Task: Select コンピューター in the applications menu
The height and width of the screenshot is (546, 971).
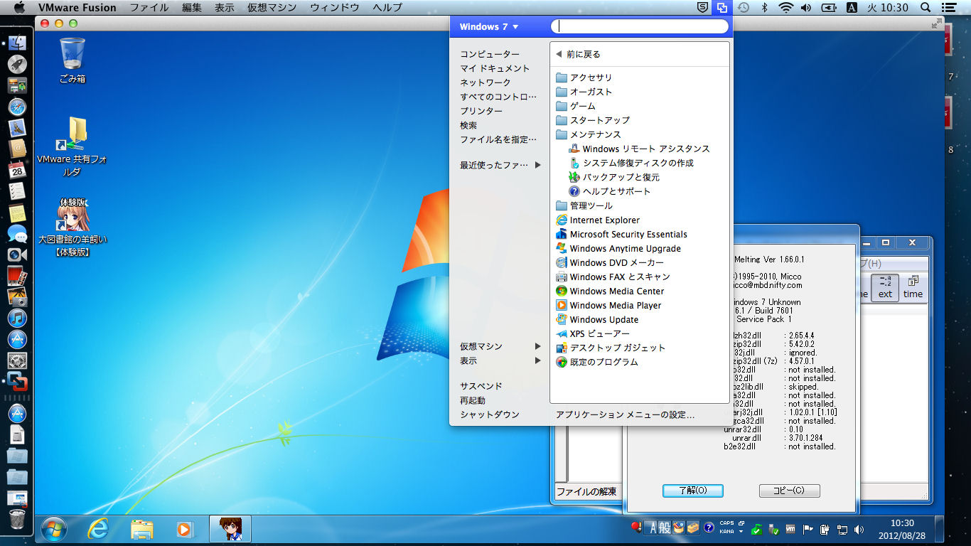Action: click(490, 54)
